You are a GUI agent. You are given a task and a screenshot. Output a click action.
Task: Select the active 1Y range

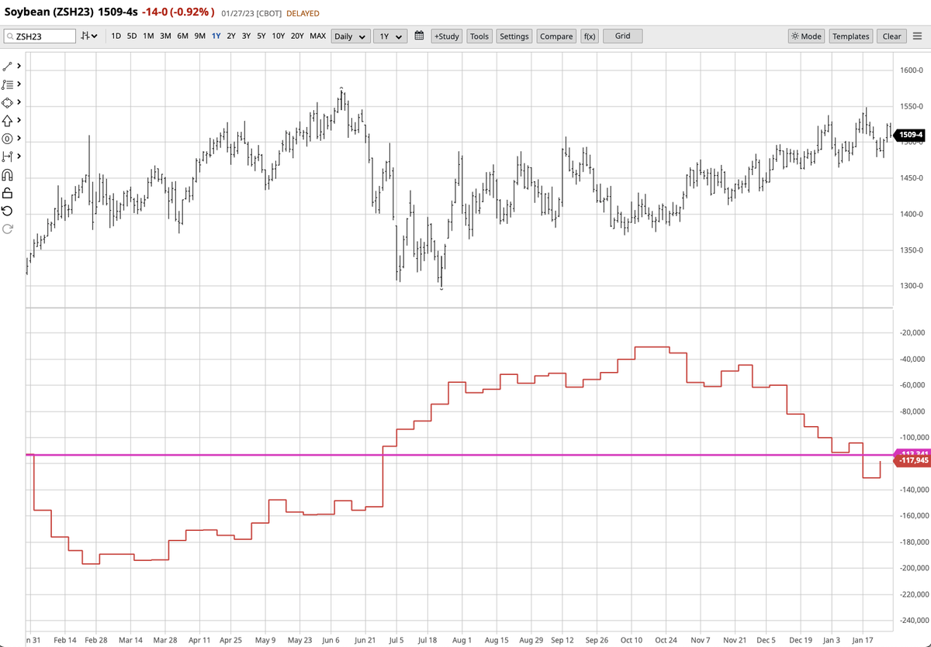[x=216, y=36]
